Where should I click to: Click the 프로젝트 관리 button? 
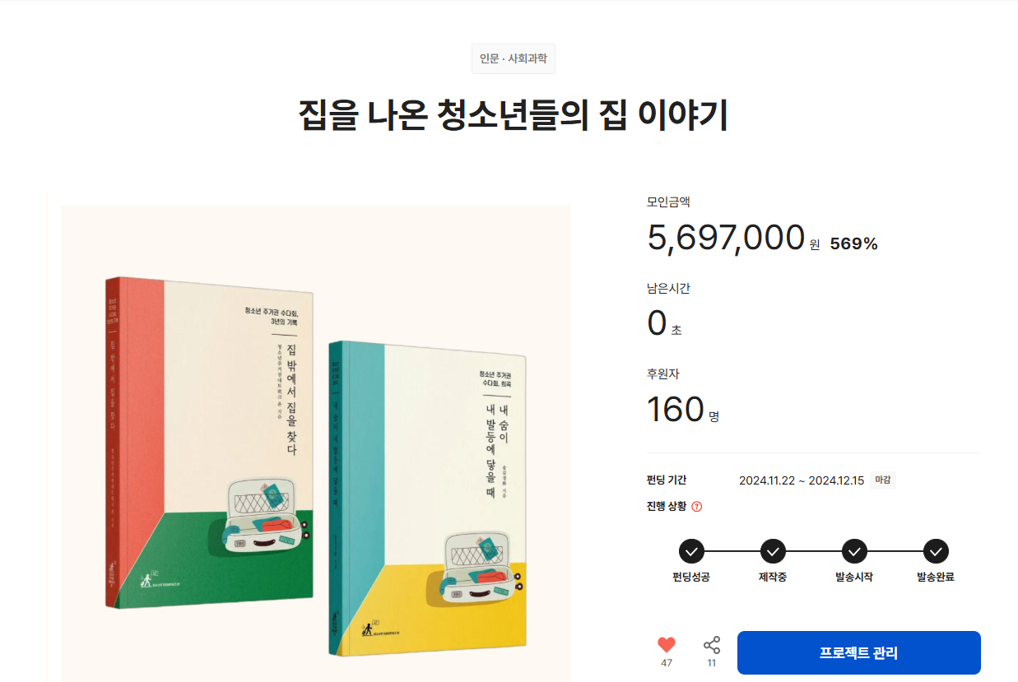pos(858,653)
